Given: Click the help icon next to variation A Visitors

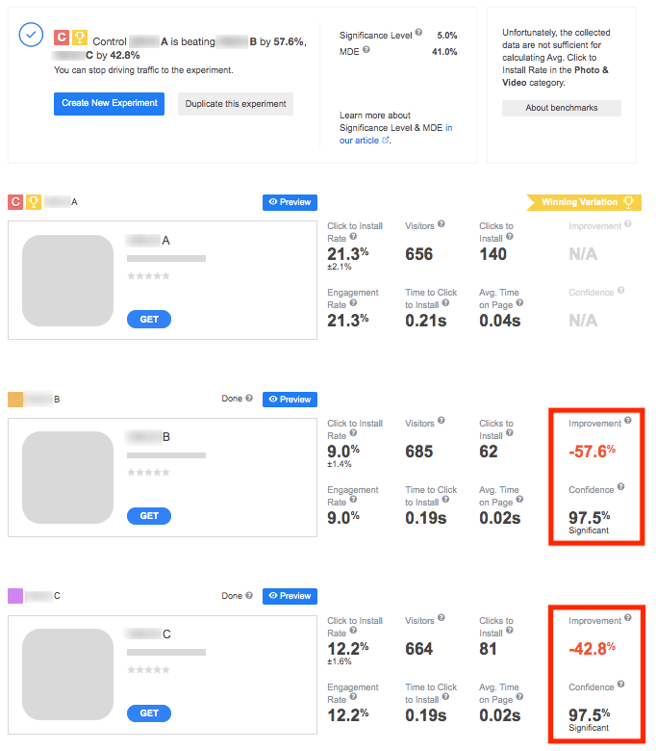Looking at the screenshot, I should click(442, 224).
